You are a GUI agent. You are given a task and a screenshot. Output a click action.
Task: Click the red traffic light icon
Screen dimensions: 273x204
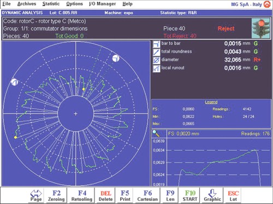click(260, 28)
